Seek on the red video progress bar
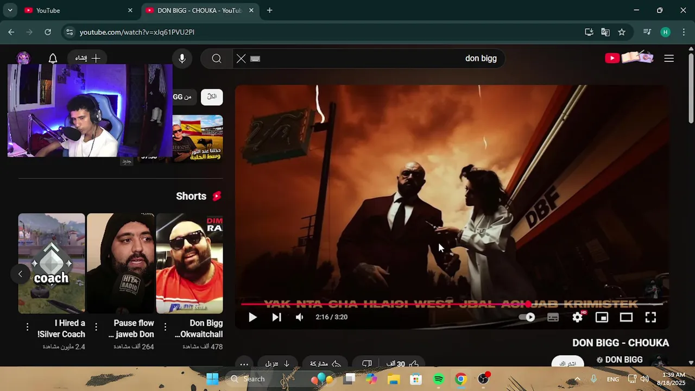The image size is (695, 391). [x=452, y=304]
